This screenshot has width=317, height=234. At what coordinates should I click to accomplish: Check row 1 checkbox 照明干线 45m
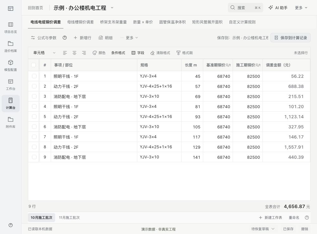tap(34, 76)
